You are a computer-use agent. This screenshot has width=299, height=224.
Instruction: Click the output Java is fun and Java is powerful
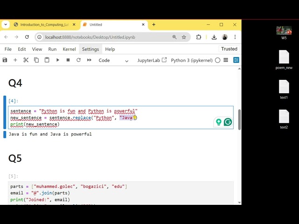50,134
